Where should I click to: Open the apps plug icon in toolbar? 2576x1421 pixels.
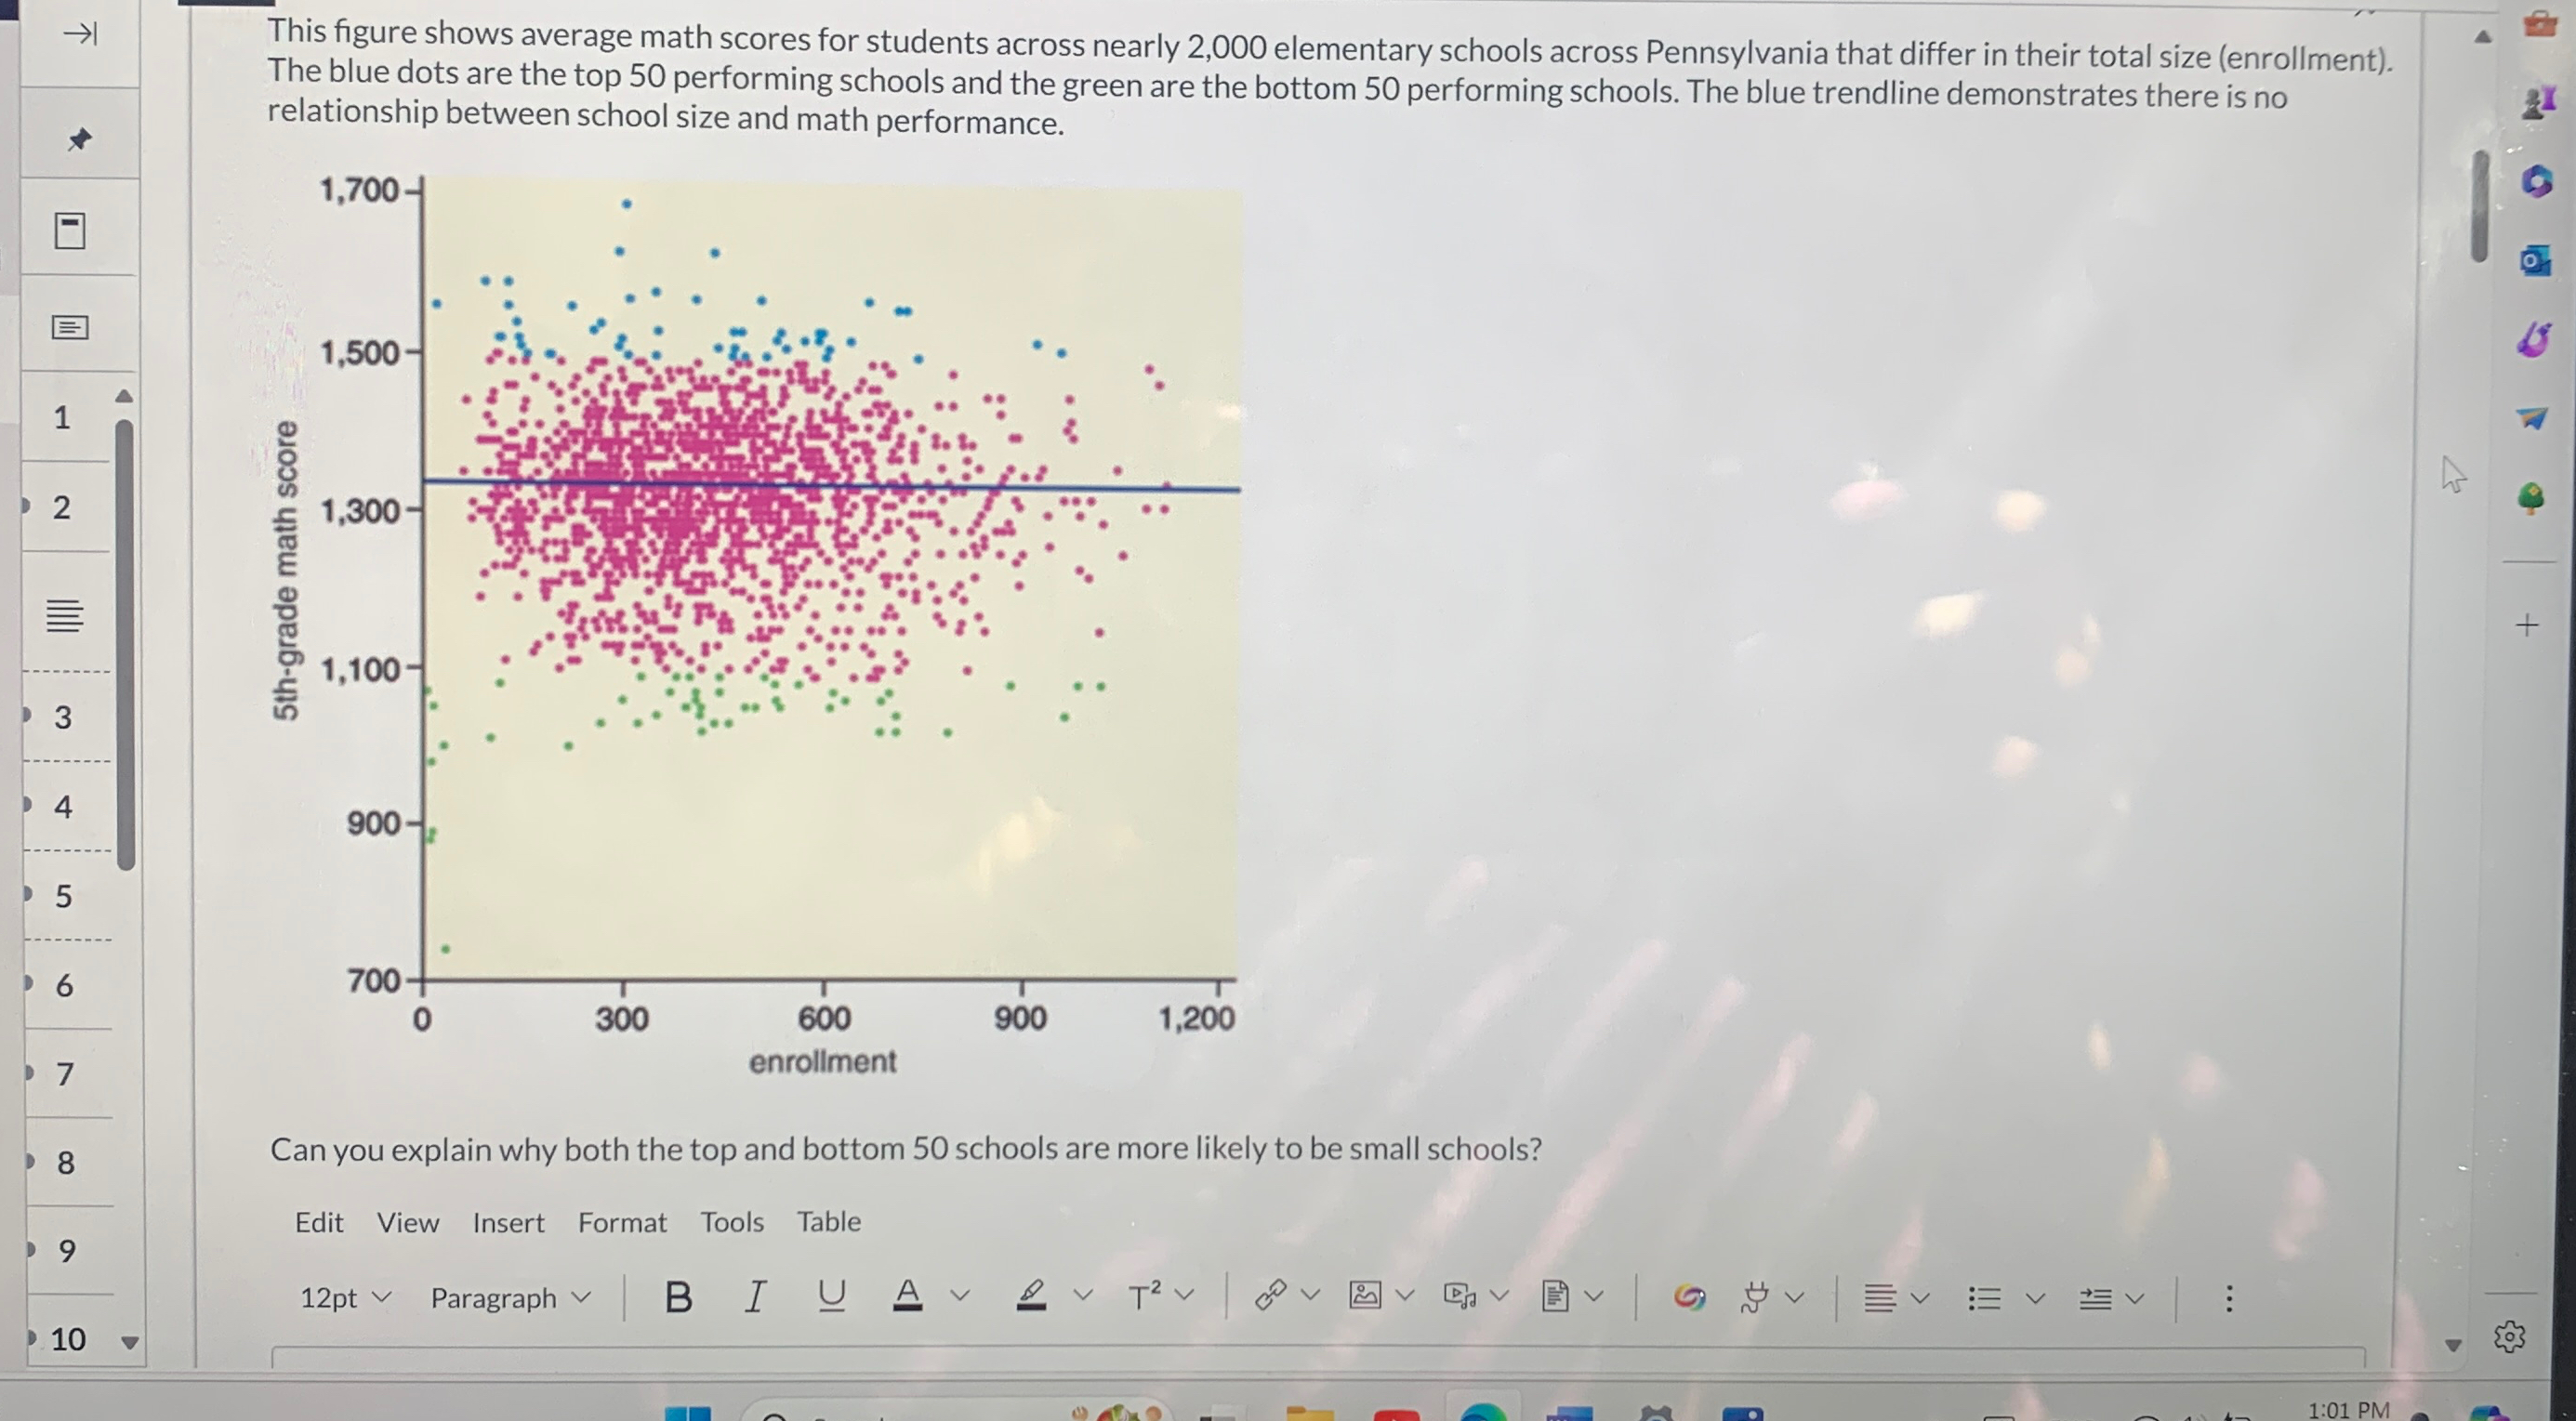click(x=1755, y=1298)
